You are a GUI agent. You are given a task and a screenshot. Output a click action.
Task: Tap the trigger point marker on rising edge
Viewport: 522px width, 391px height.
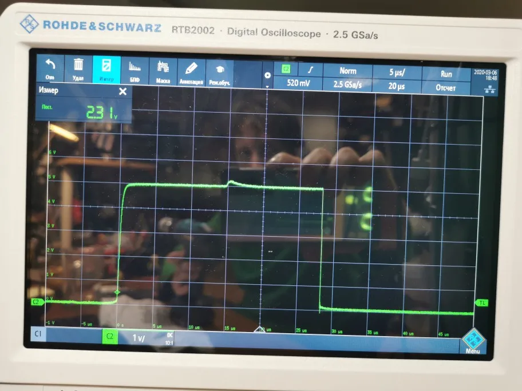(x=117, y=292)
